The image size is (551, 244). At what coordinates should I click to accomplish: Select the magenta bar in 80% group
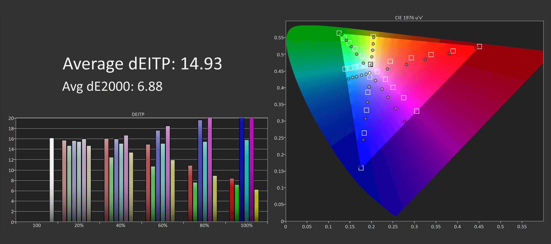click(x=210, y=170)
